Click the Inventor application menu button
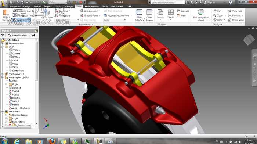This screenshot has width=257, height=144. click(x=3, y=4)
